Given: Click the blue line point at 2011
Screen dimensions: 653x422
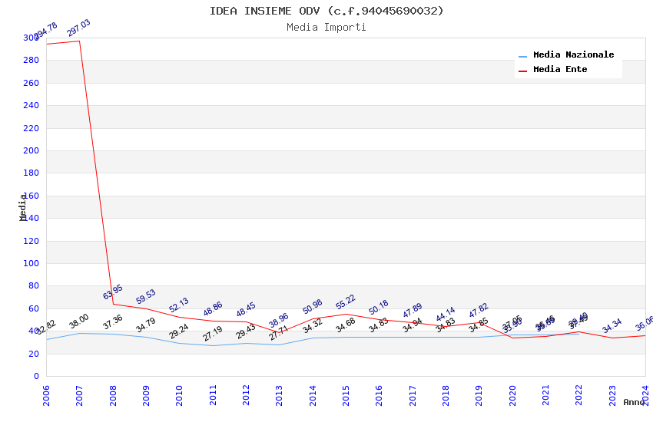Looking at the screenshot, I should pos(213,345).
